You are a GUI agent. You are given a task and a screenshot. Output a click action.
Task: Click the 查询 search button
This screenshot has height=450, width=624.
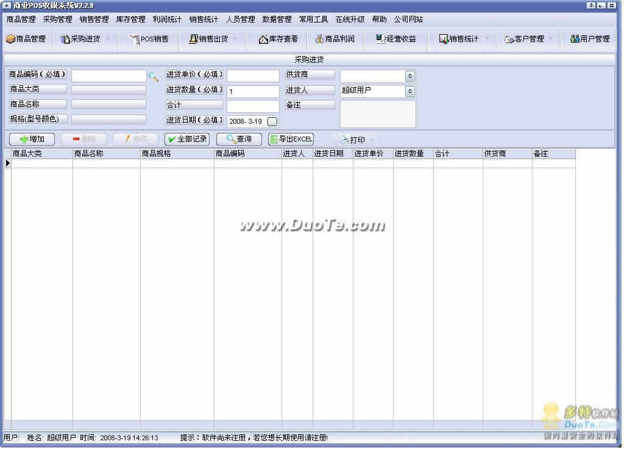click(x=239, y=139)
